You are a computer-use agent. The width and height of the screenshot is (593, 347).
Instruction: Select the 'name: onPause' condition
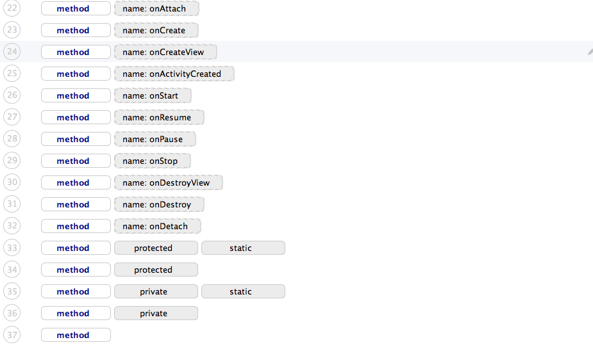click(155, 139)
